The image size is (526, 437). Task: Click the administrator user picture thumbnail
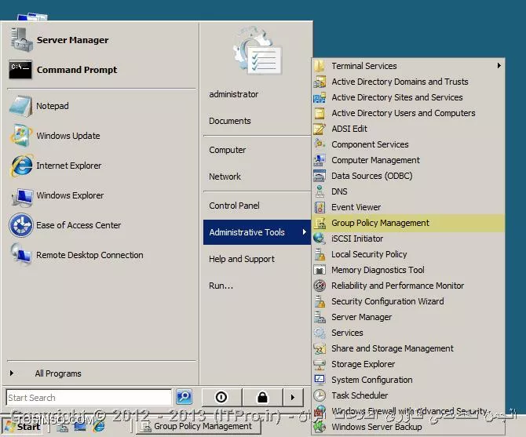coord(258,52)
